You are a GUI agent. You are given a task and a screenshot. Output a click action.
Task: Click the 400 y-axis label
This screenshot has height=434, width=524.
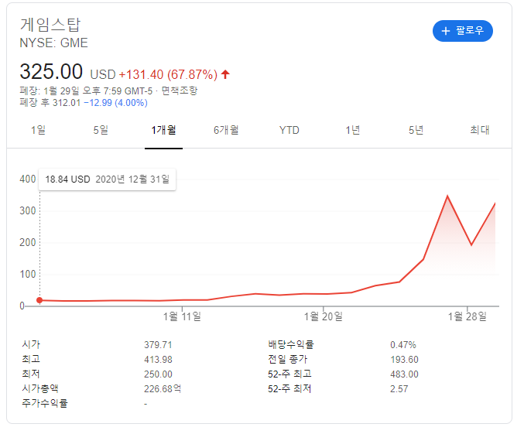pyautogui.click(x=27, y=179)
